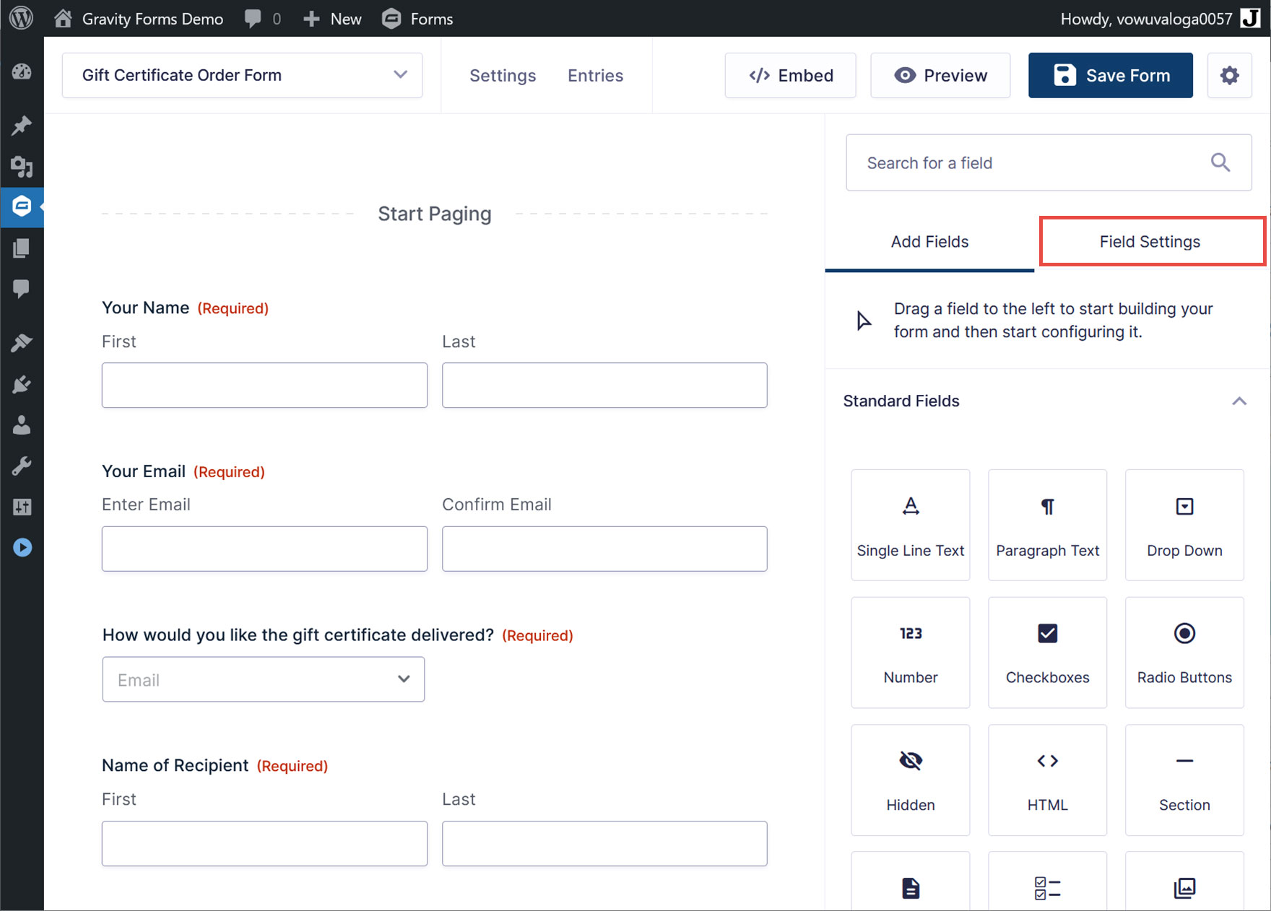Switch to the Field Settings tab

1150,242
